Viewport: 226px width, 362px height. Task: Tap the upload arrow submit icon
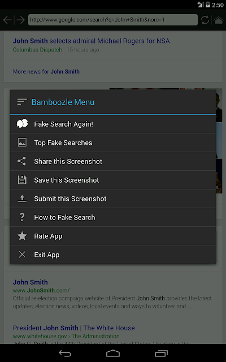click(22, 199)
